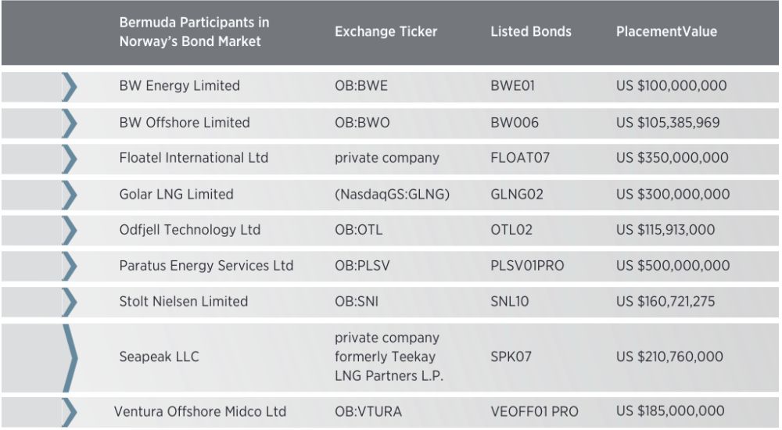Select the US $500,000,000 placement value
The height and width of the screenshot is (430, 782).
coord(673,266)
